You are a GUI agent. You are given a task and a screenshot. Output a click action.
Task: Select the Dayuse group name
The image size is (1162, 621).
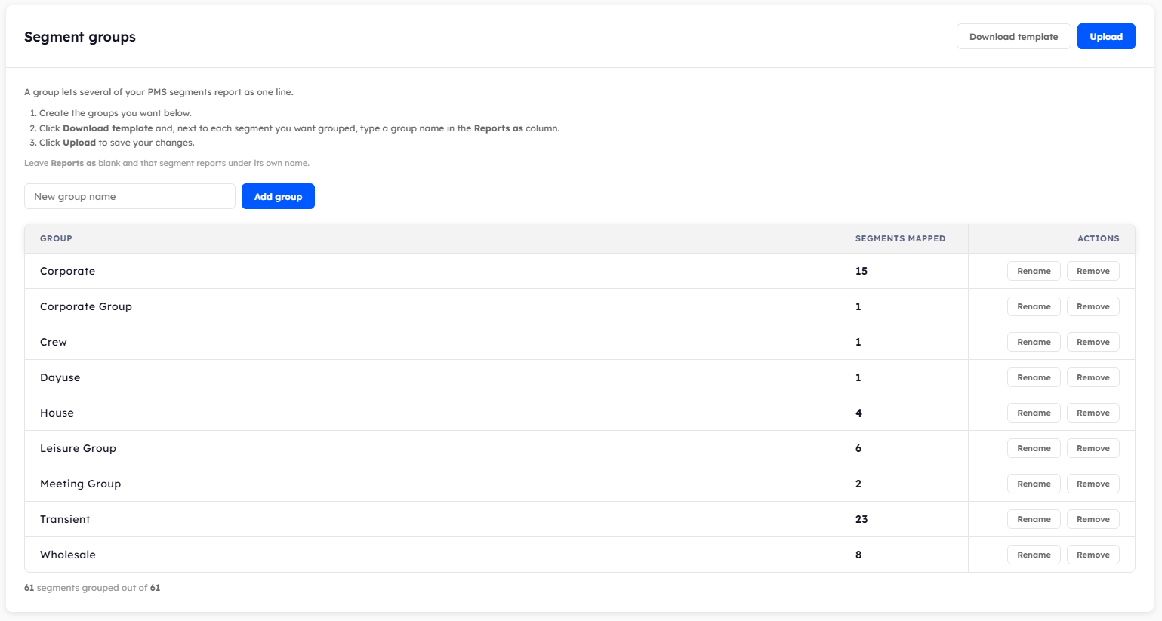tap(60, 377)
